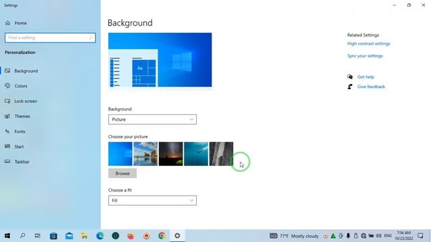
Task: Open the notification center icon
Action: pyautogui.click(x=420, y=236)
